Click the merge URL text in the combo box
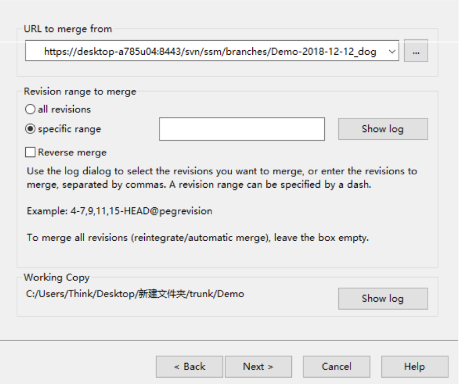This screenshot has width=459, height=390. point(210,51)
